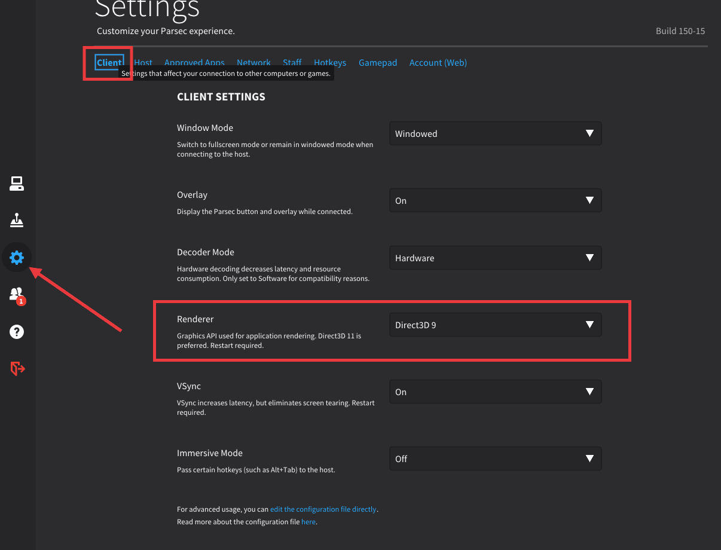Click the 'edit the configuration file directly' link
The image size is (721, 550).
(x=323, y=509)
